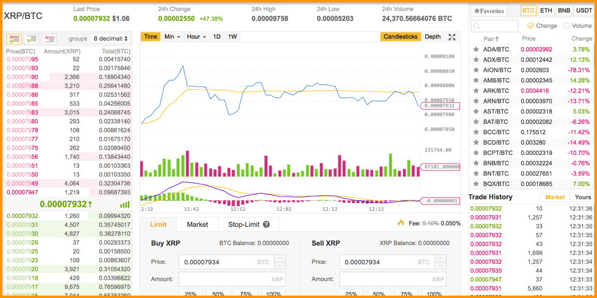Select the BNB market tab
597x298 pixels.
click(564, 11)
